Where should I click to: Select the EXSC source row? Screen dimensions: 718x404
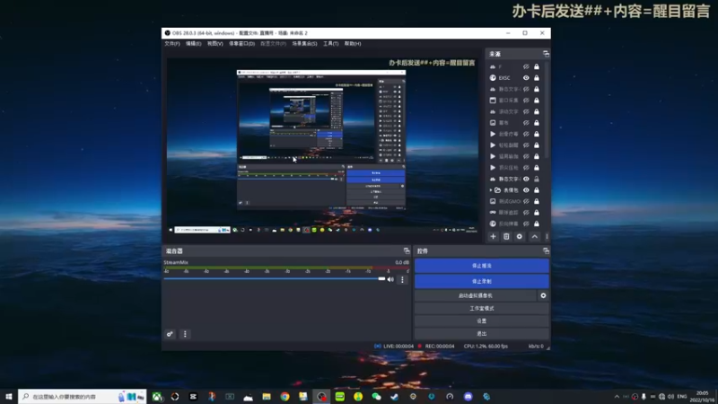(514, 78)
